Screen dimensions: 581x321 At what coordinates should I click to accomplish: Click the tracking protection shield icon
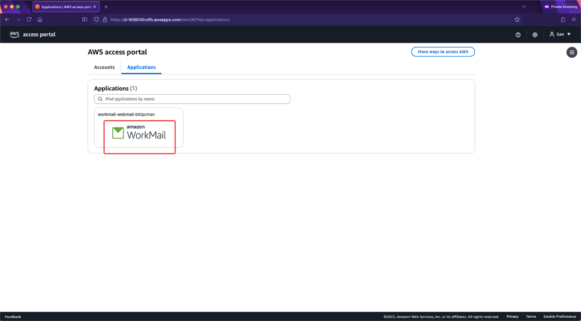(97, 19)
